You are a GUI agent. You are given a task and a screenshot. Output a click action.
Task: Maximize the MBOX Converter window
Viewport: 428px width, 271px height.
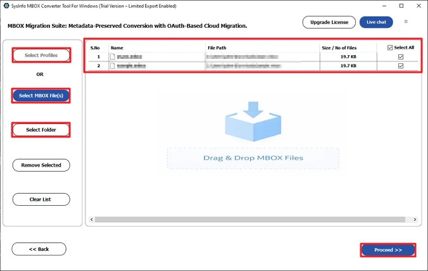coord(401,6)
